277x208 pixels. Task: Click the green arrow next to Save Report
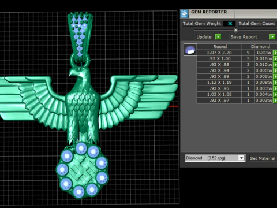[272, 36]
